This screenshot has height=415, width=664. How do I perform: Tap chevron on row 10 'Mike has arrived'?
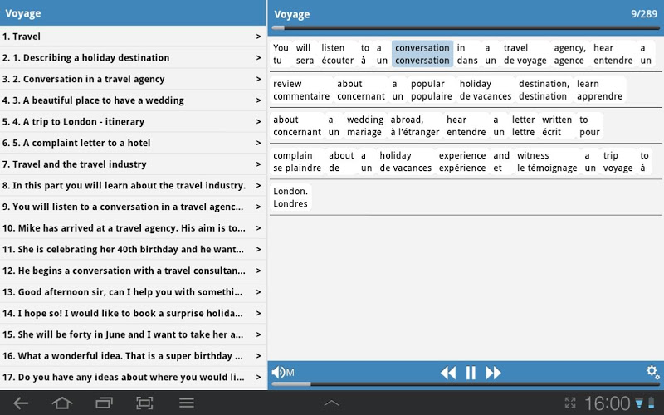pos(258,228)
